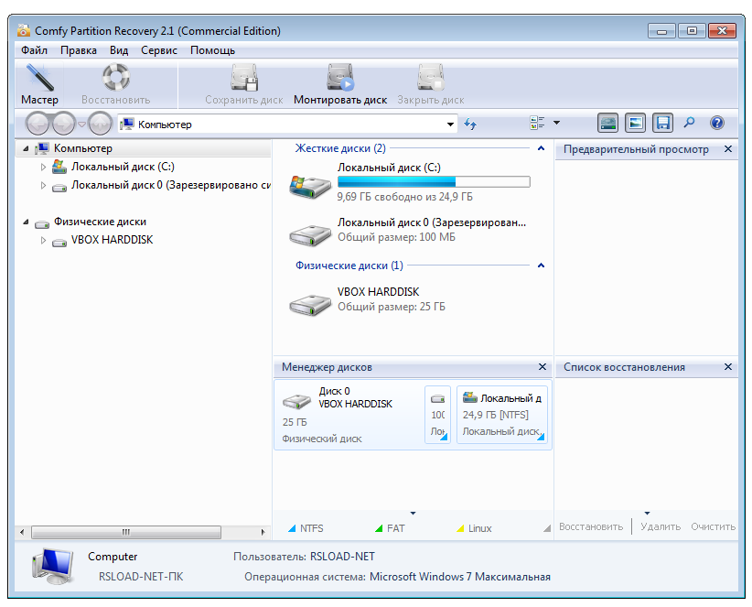Open the Правка menu
Viewport: 752px width, 607px height.
coord(78,50)
